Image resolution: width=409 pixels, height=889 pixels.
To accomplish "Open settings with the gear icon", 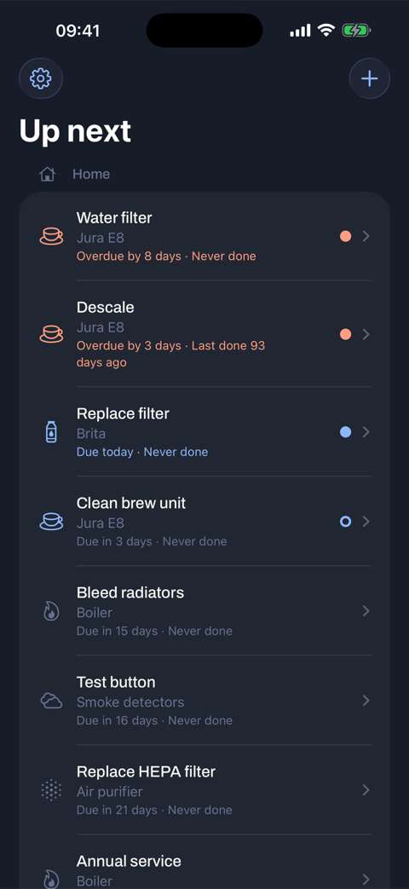I will [41, 78].
